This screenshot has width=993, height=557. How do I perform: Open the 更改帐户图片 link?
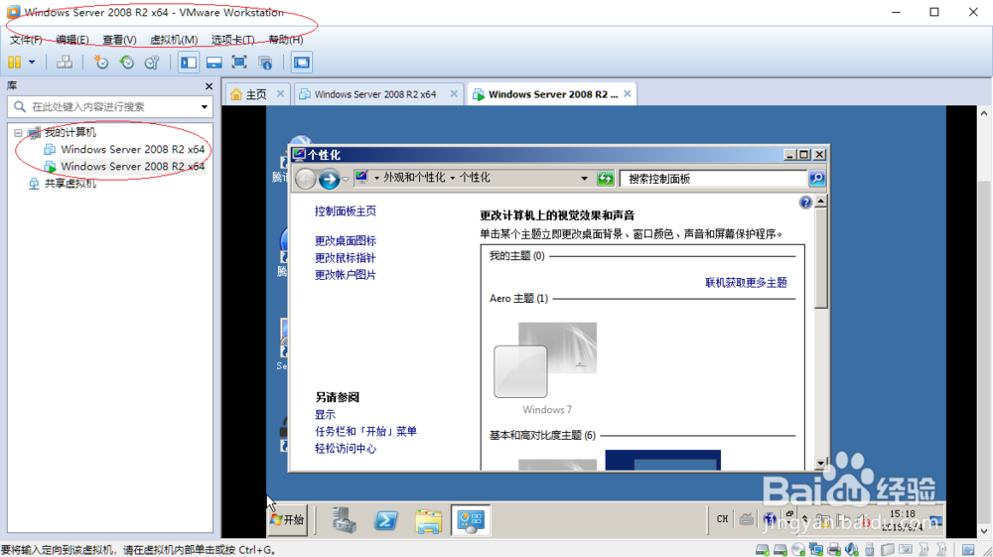pyautogui.click(x=346, y=275)
